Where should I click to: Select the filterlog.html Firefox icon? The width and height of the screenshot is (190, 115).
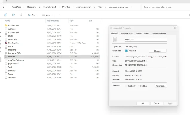6,43
